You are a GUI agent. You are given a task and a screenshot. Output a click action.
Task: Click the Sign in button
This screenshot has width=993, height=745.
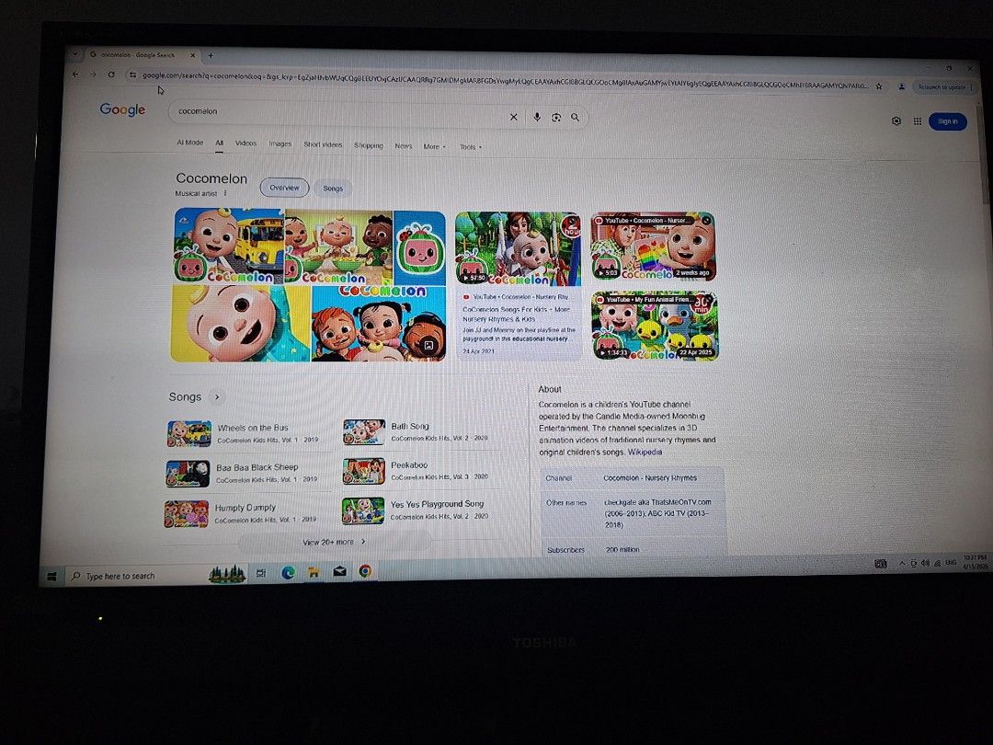tap(947, 121)
